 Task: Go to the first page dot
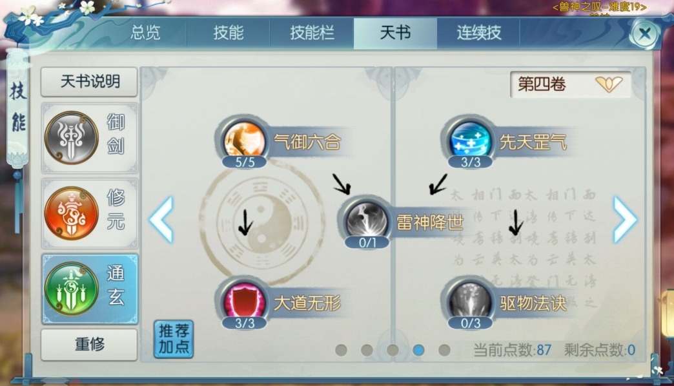[342, 350]
